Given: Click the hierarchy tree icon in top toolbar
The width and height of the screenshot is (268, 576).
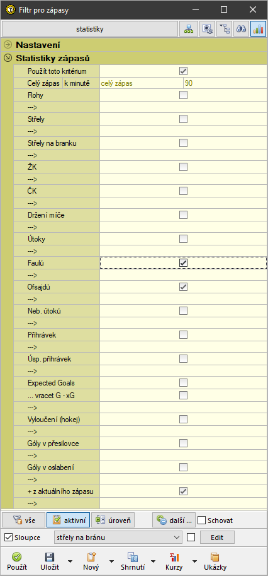Looking at the screenshot, I should (x=189, y=29).
